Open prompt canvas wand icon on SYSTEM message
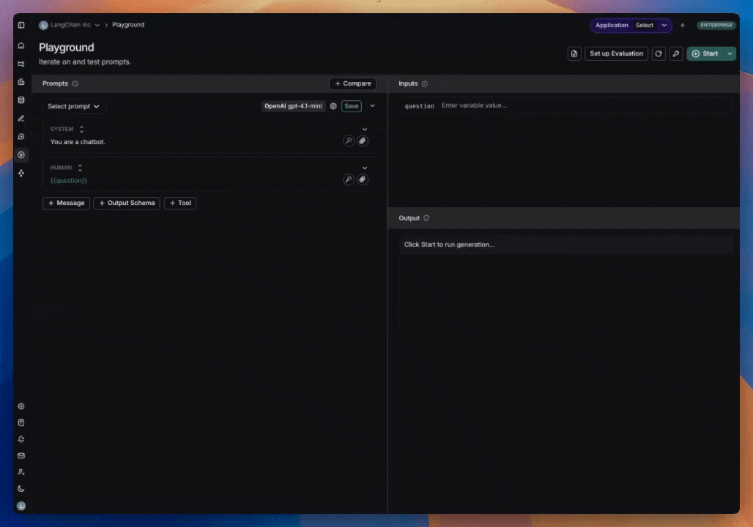The height and width of the screenshot is (527, 753). 349,141
